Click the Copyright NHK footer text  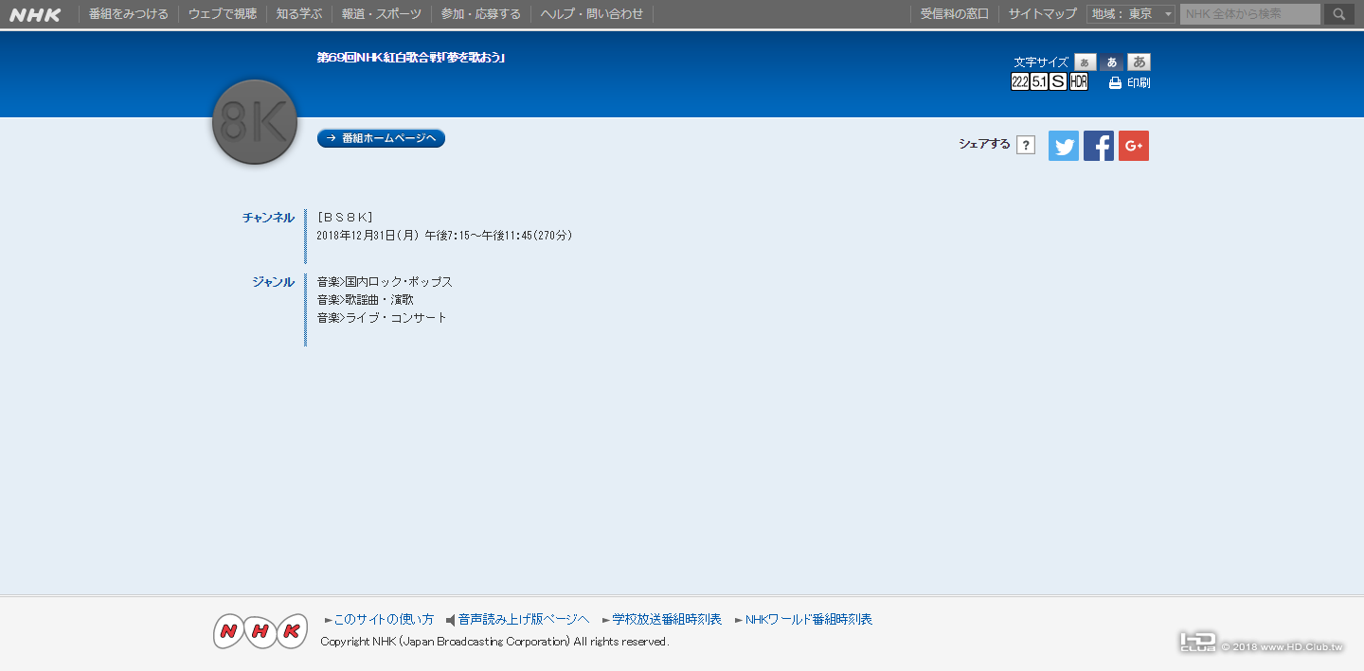tap(494, 642)
